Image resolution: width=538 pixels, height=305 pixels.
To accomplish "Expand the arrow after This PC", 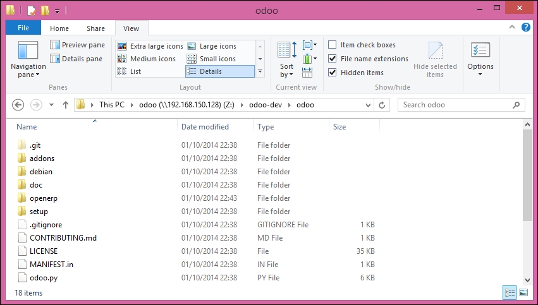I will click(x=131, y=105).
